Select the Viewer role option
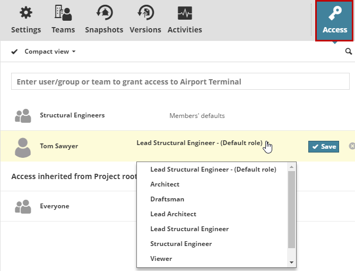 [161, 259]
